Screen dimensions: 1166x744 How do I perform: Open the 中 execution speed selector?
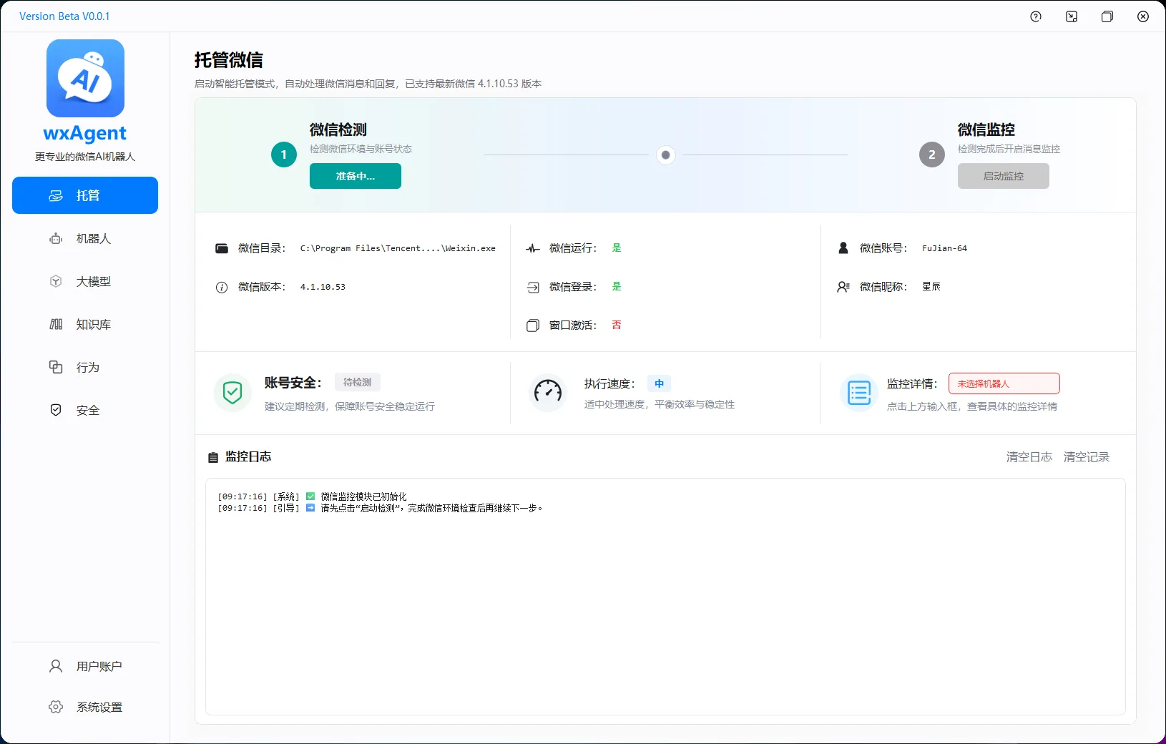pyautogui.click(x=660, y=383)
